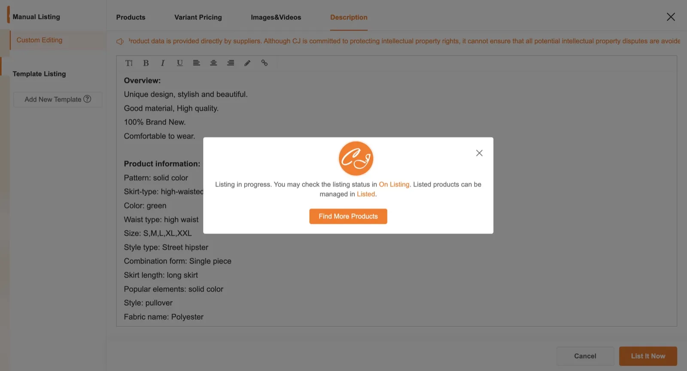Click 'Popular elements: solid color' line
The height and width of the screenshot is (371, 687).
point(173,289)
